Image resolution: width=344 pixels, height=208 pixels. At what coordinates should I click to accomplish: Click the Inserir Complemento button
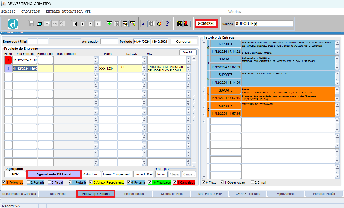(x=117, y=174)
